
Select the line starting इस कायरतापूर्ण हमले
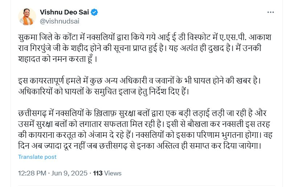[x=139, y=81]
